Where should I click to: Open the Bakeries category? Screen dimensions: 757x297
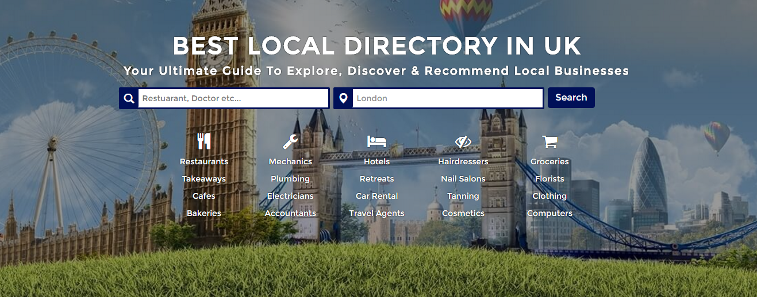[204, 213]
